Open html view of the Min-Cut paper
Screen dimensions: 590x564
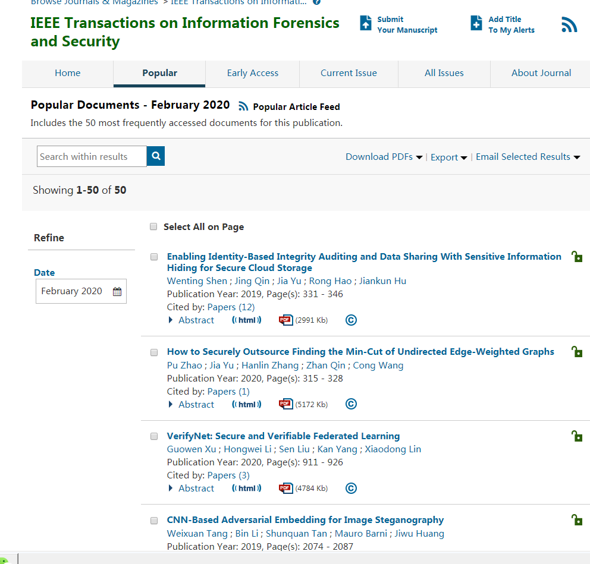tap(246, 404)
